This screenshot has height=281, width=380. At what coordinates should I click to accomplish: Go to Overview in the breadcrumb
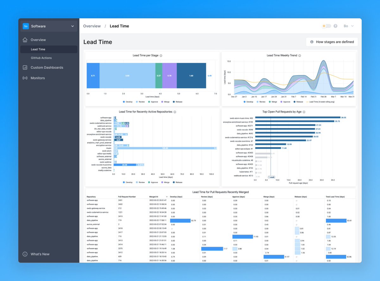[92, 26]
